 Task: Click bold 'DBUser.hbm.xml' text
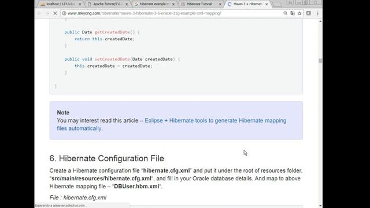click(x=136, y=186)
